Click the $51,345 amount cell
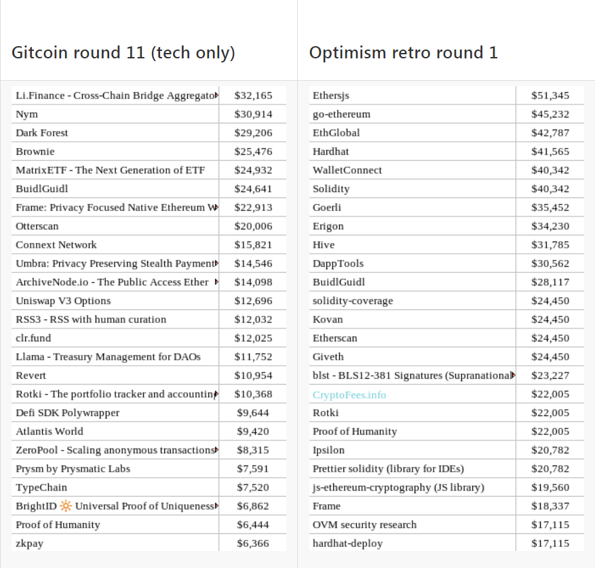Screen dimensions: 595x568 (x=550, y=95)
